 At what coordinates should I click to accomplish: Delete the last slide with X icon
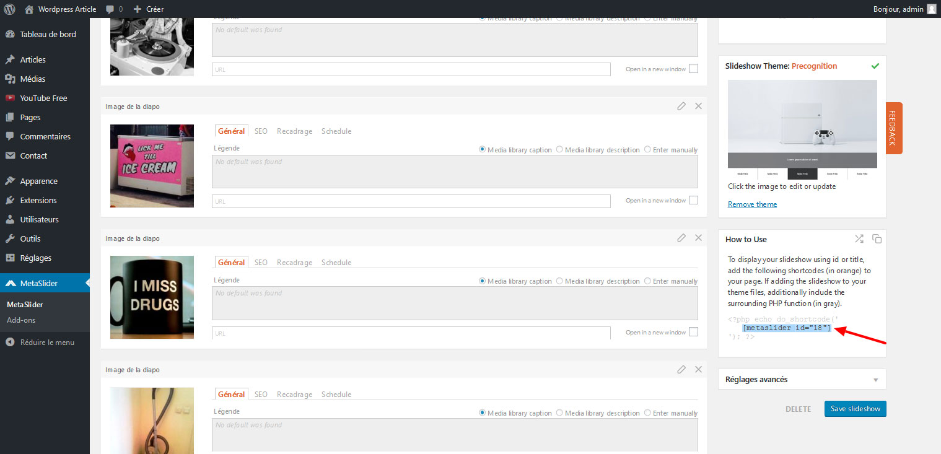coord(698,369)
